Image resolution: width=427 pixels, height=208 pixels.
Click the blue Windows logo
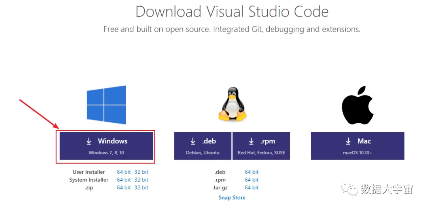pyautogui.click(x=106, y=105)
